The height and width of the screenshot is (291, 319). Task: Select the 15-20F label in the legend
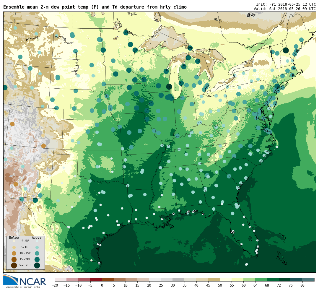click(25, 259)
